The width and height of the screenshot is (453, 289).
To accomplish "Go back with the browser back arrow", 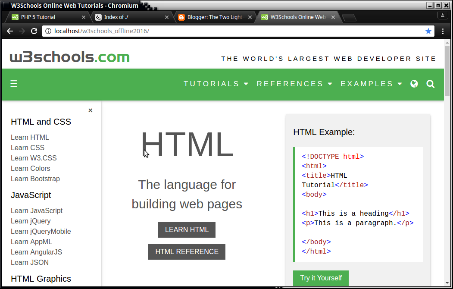I will tap(10, 31).
